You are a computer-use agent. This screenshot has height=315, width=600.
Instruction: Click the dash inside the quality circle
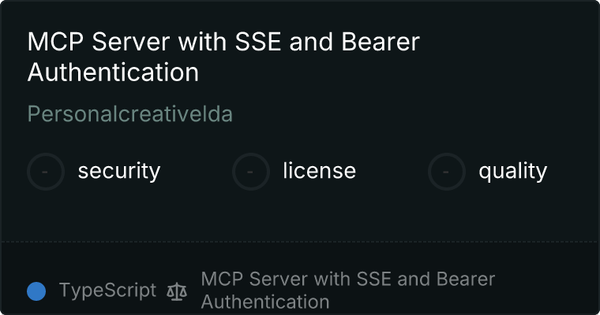tap(447, 171)
